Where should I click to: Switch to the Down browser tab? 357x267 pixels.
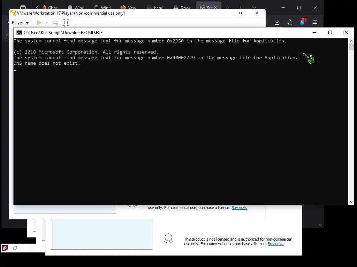coord(182,8)
